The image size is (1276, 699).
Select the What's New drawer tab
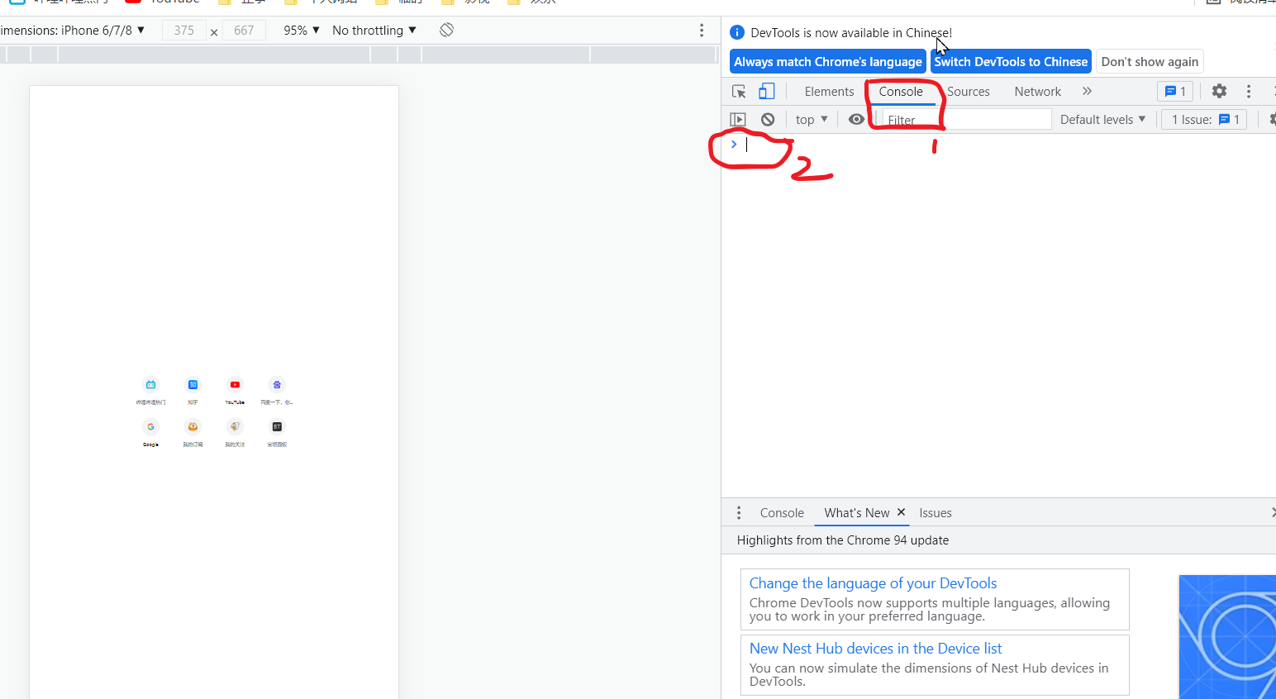(856, 513)
